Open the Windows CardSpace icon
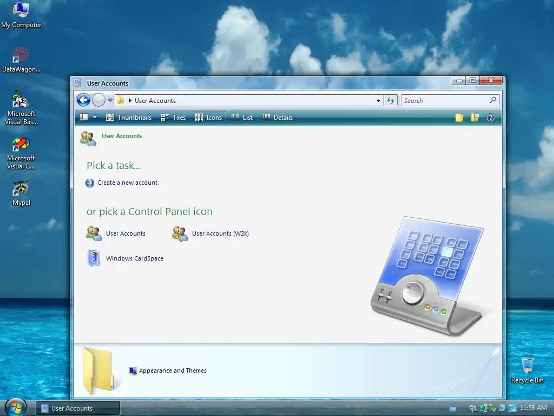Viewport: 554px width, 416px height. click(94, 258)
